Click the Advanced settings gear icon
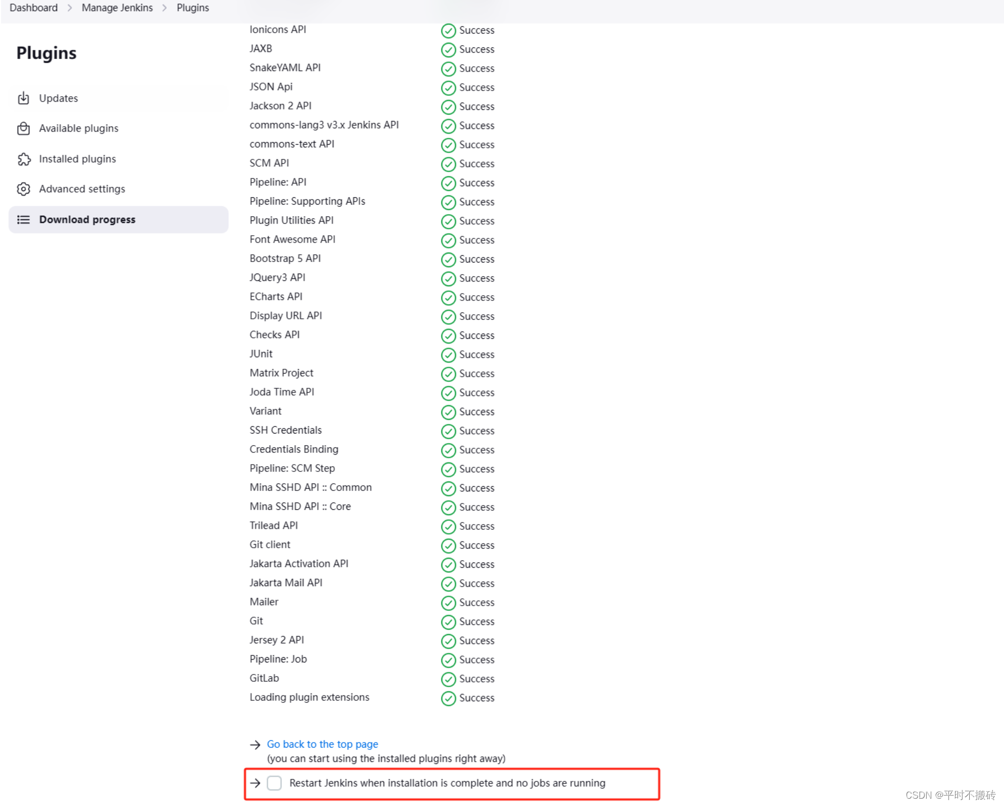This screenshot has height=805, width=1004. [24, 189]
